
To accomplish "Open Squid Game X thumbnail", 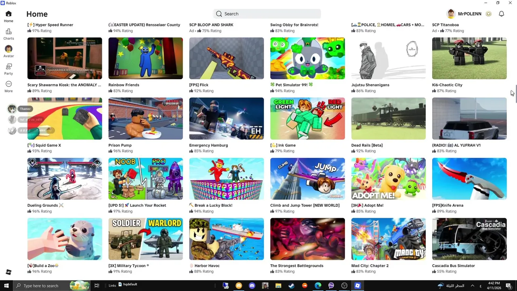I will pyautogui.click(x=65, y=118).
